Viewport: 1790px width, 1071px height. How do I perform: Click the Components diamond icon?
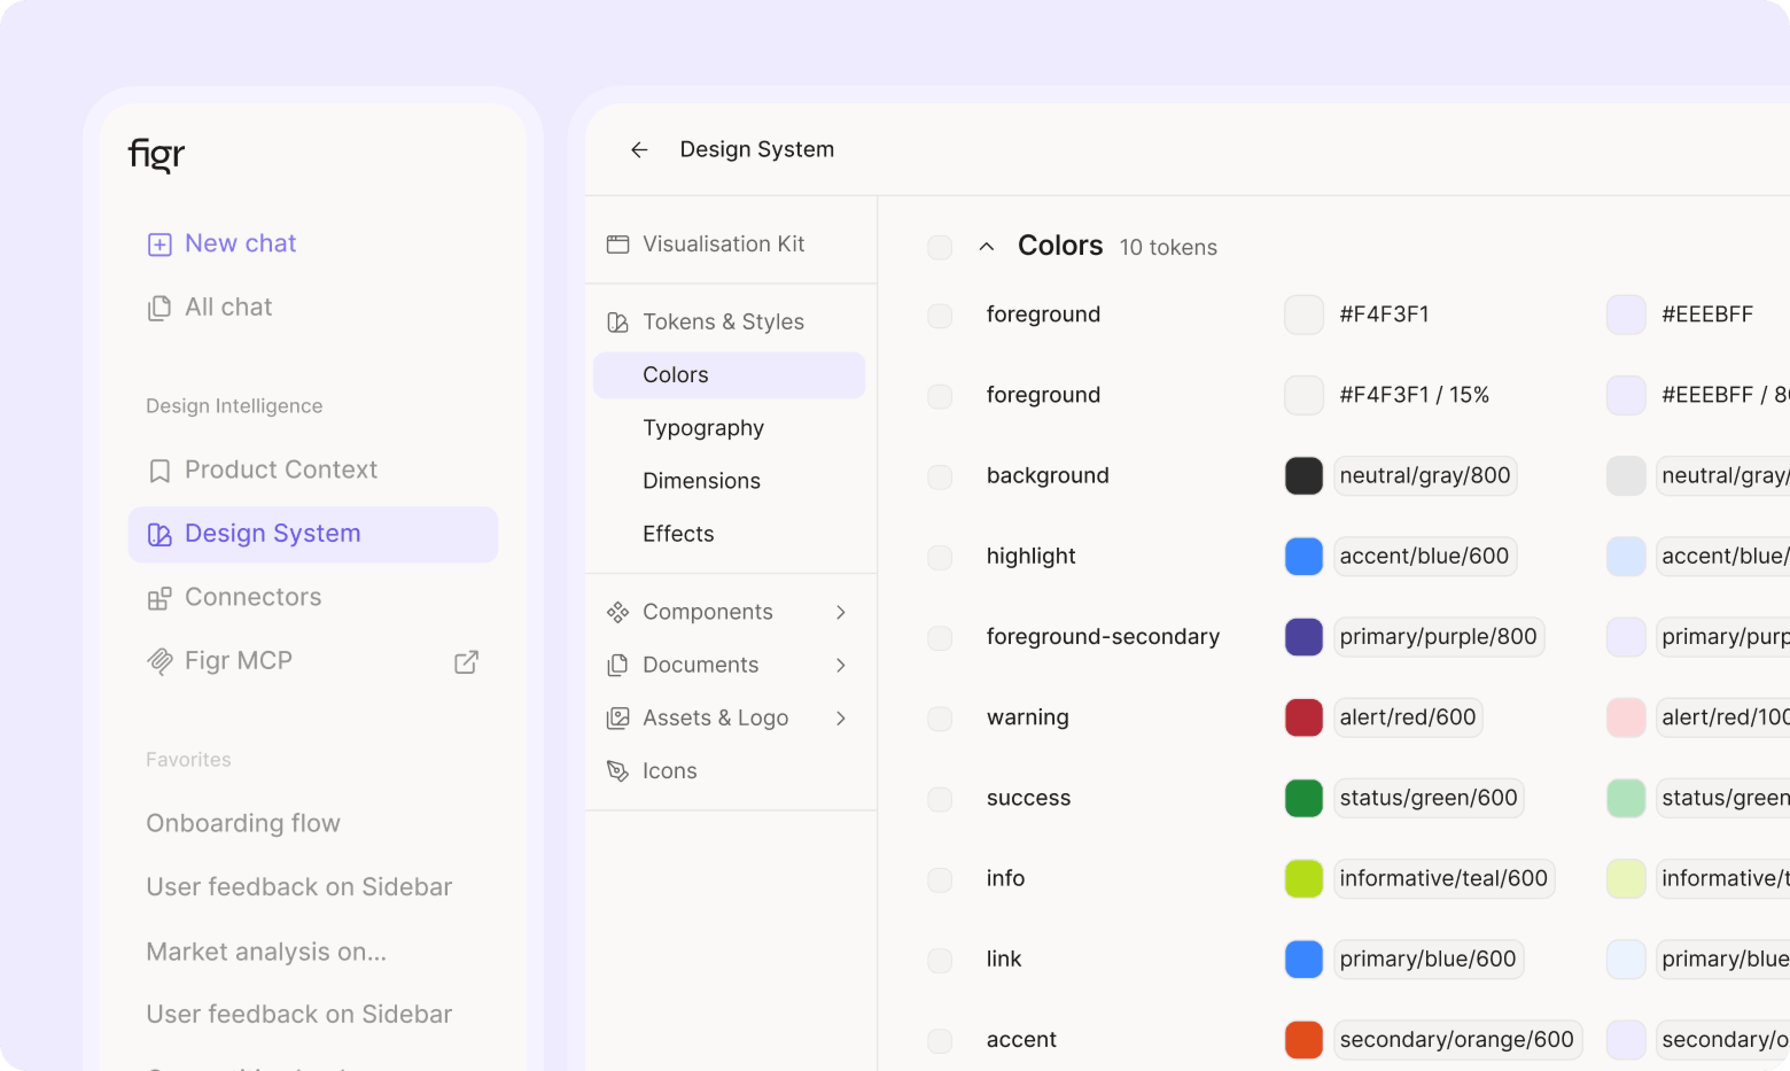(x=617, y=612)
